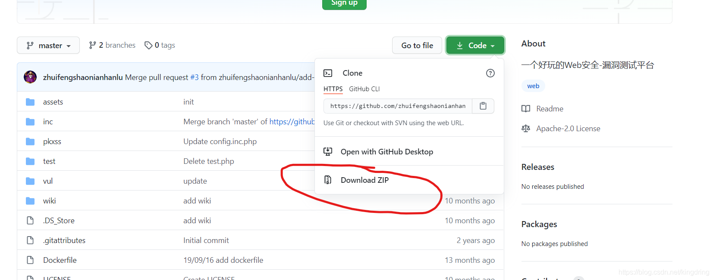The width and height of the screenshot is (713, 280).
Task: Click the terminal icon next to Clone
Action: (328, 73)
